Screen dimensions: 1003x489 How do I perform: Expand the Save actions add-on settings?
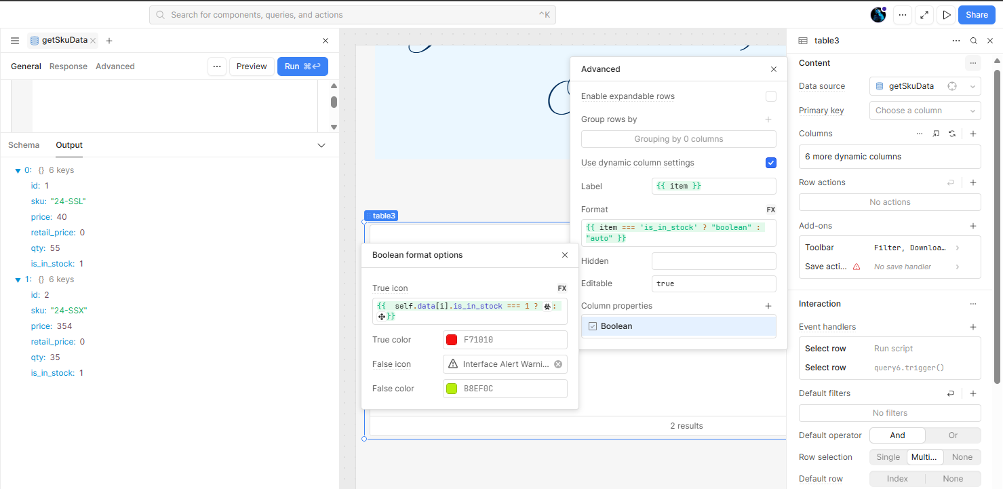[958, 267]
